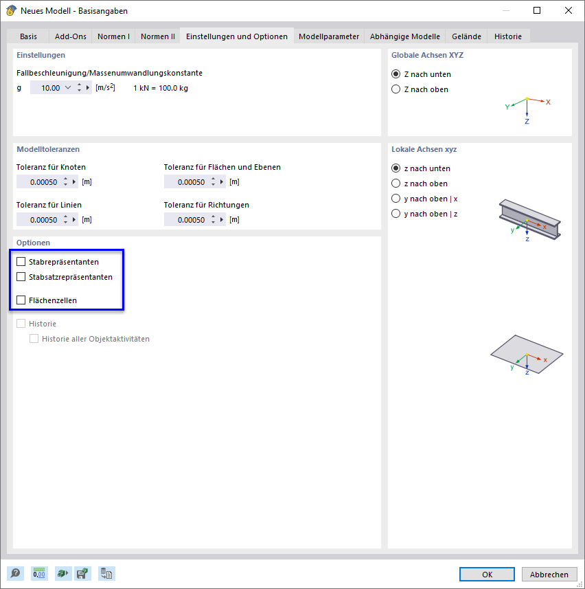Select local 'z nach unten' radio button
Viewport: 585px width, 589px height.
[x=396, y=168]
